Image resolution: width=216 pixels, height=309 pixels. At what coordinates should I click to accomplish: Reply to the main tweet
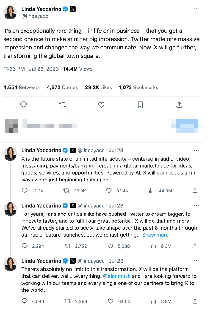pyautogui.click(x=24, y=105)
